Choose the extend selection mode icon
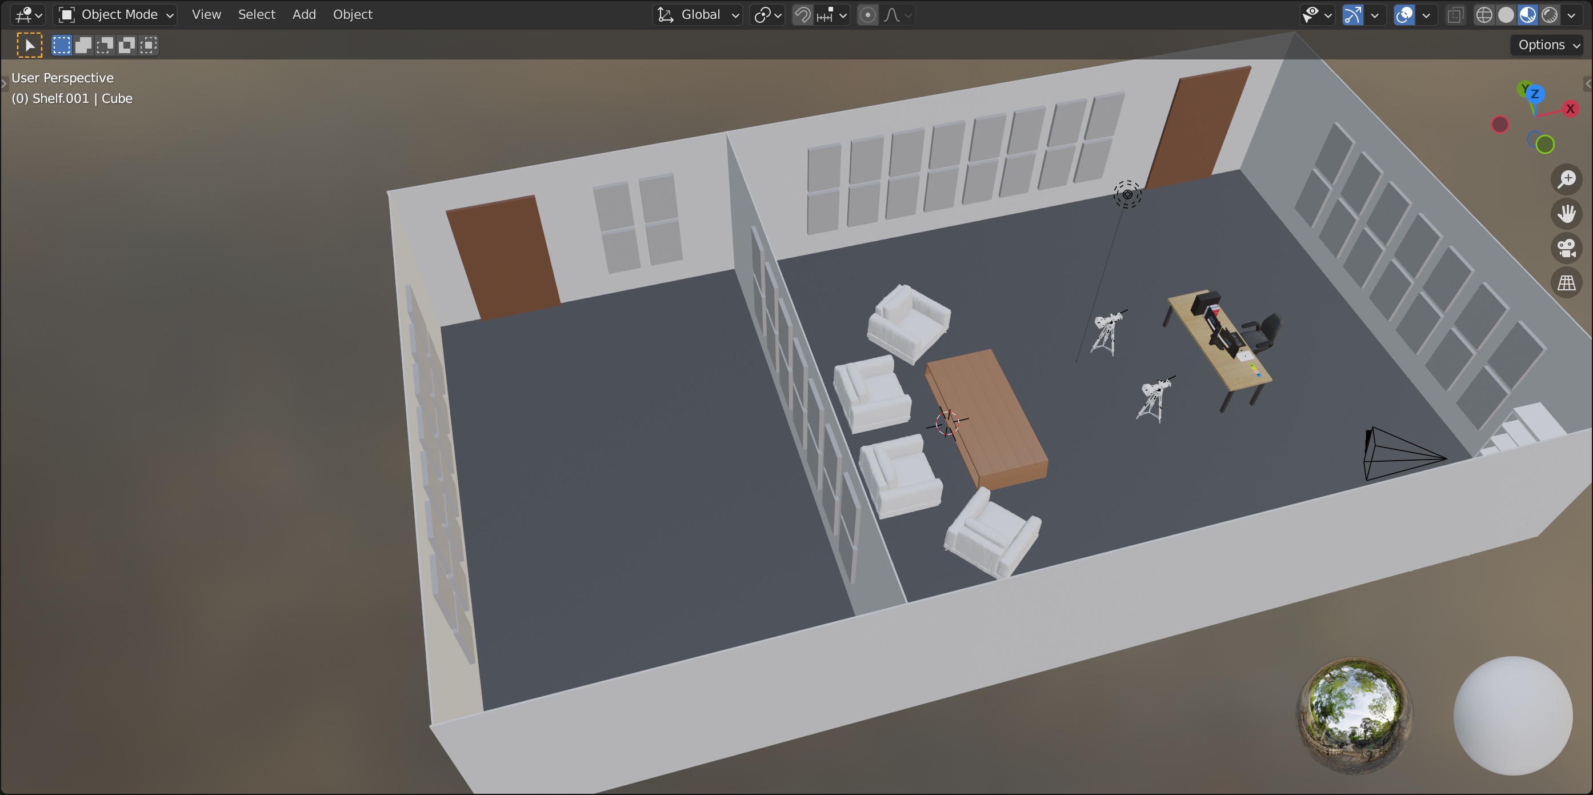This screenshot has width=1593, height=795. coord(83,45)
